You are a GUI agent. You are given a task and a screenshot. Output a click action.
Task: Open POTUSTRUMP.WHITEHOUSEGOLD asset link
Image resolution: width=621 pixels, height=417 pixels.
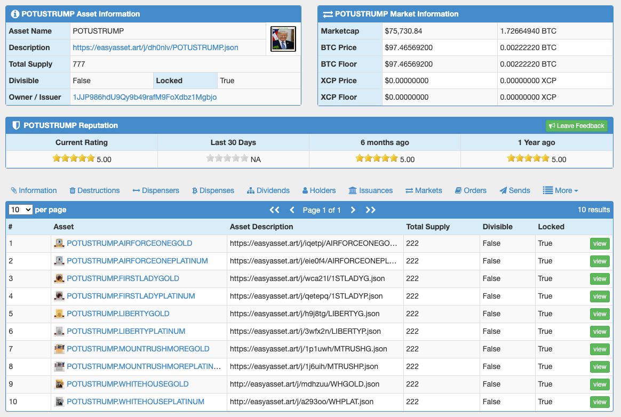[128, 384]
